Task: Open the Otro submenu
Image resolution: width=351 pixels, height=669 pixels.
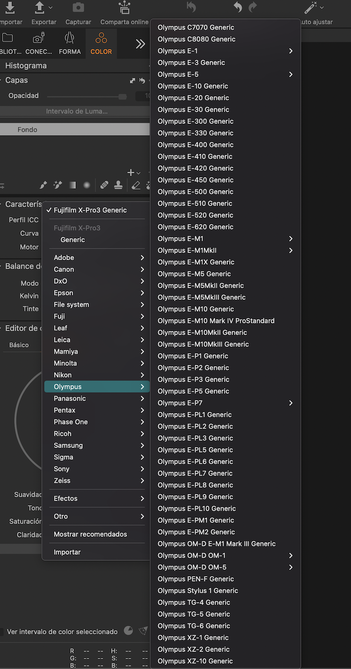Action: 96,516
